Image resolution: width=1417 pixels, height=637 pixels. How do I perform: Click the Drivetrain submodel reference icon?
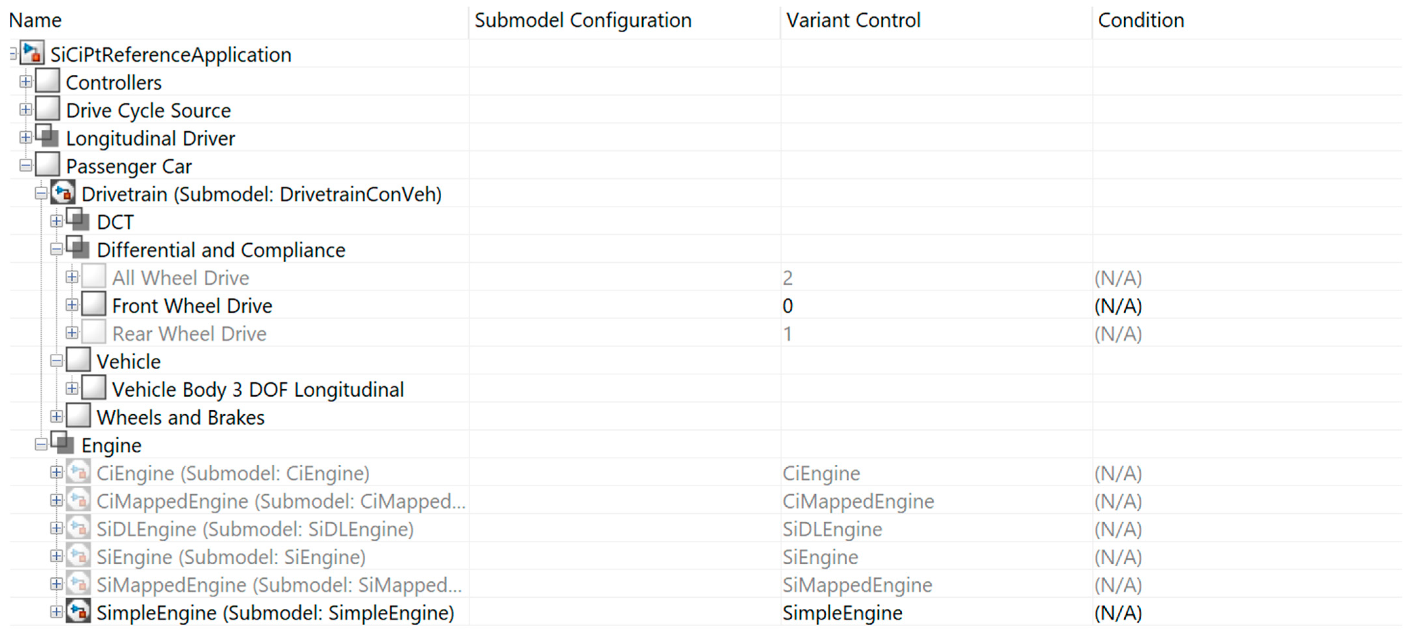[x=63, y=194]
